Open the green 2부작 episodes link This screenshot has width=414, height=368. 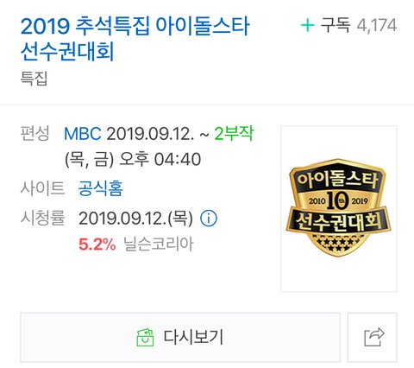(234, 133)
